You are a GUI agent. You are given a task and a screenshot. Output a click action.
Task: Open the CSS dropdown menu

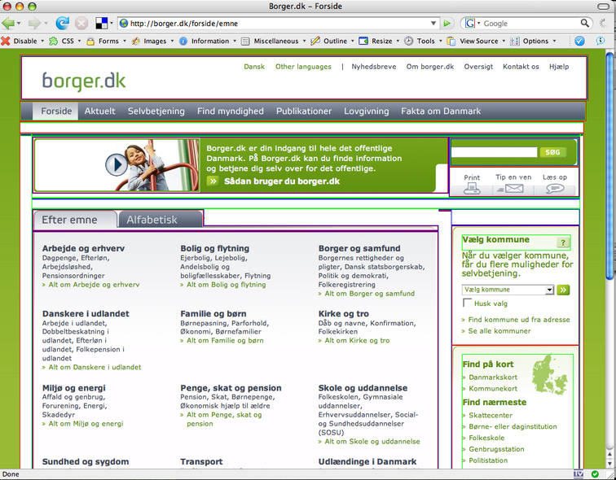click(64, 41)
